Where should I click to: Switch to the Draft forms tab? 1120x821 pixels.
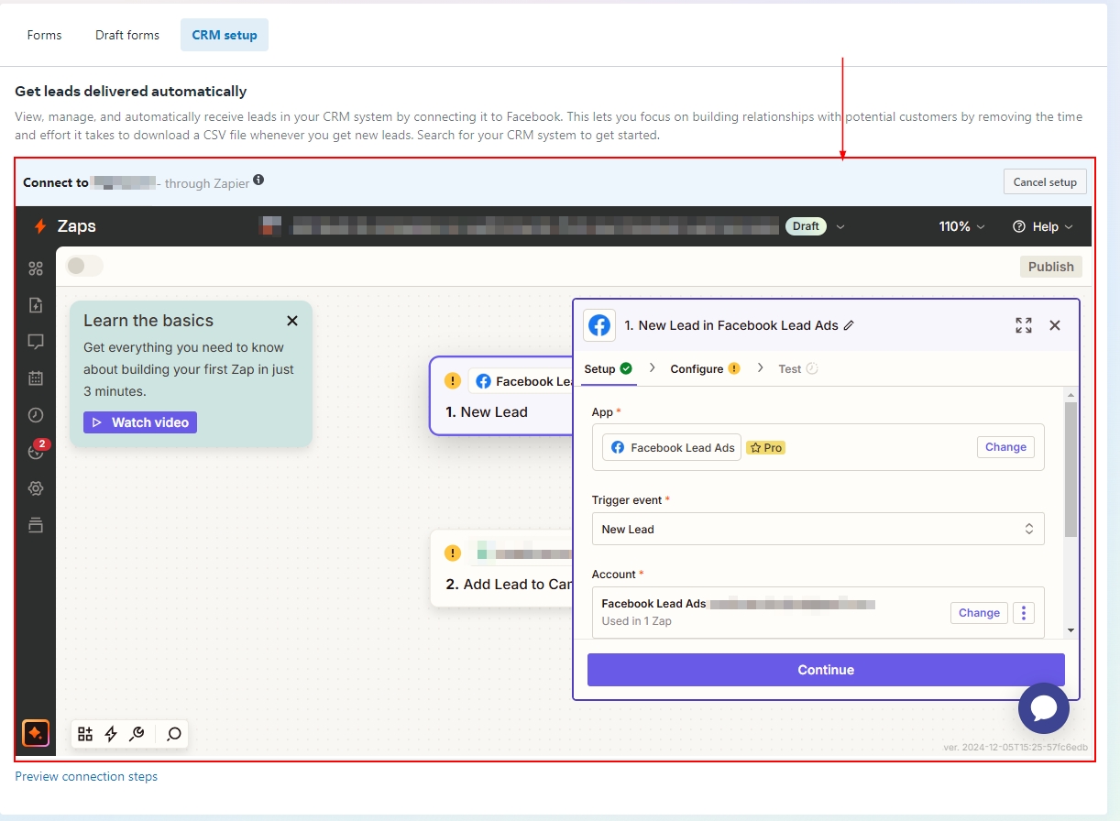pyautogui.click(x=127, y=35)
